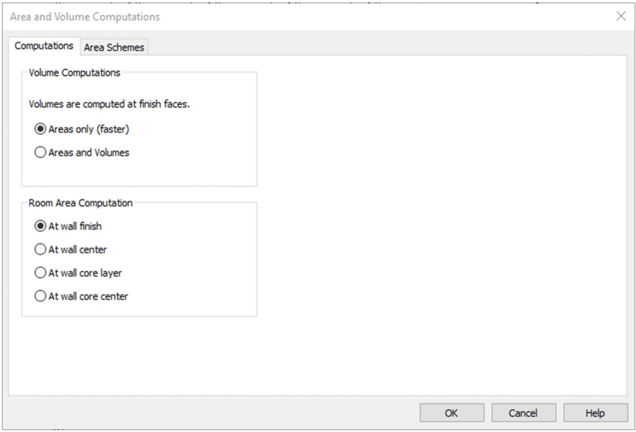Close the Area and Volume Computations dialog
The height and width of the screenshot is (432, 636).
tap(621, 16)
